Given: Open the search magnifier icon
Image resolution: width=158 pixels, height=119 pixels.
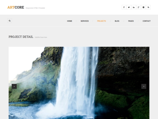Looking at the screenshot, I should click(x=10, y=21).
